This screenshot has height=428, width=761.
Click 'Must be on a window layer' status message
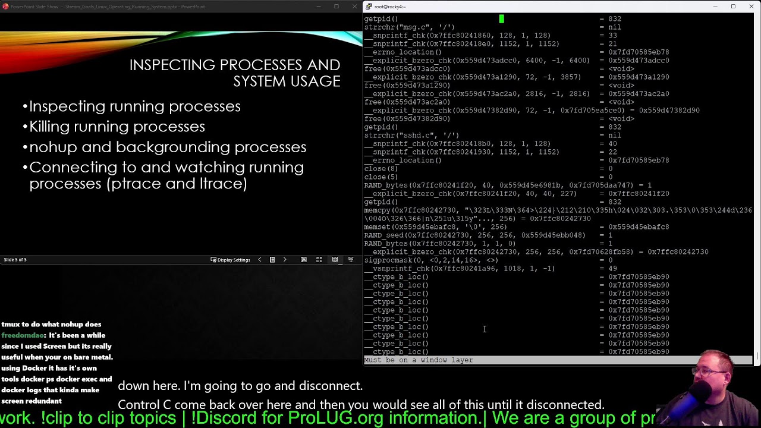(419, 360)
